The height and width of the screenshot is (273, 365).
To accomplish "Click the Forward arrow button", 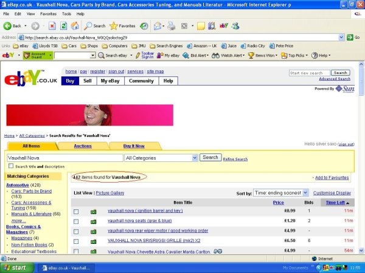I will (35, 26).
